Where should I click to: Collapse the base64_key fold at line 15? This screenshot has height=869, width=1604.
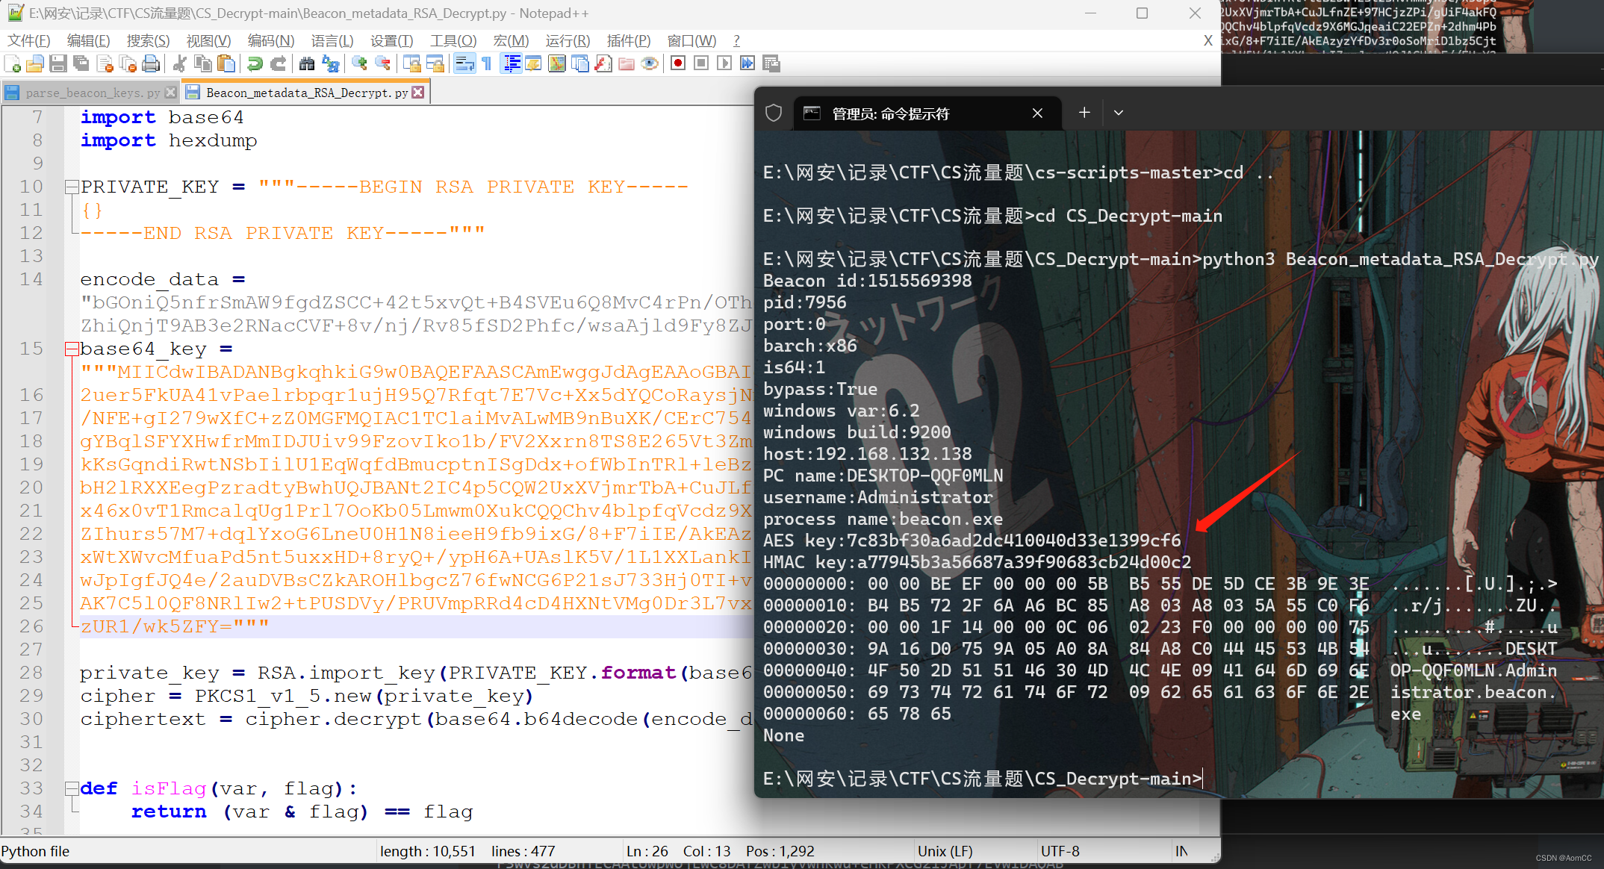click(72, 349)
